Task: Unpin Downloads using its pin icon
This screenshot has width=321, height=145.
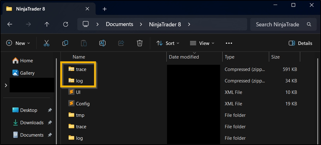Action: (50, 122)
